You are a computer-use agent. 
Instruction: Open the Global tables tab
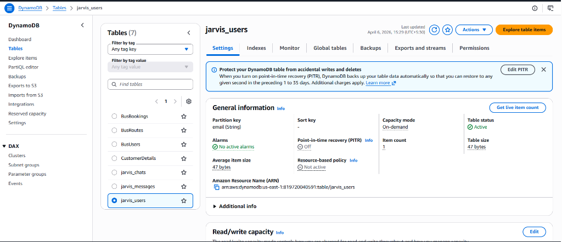click(330, 48)
